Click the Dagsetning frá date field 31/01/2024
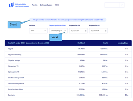 point(78,31)
